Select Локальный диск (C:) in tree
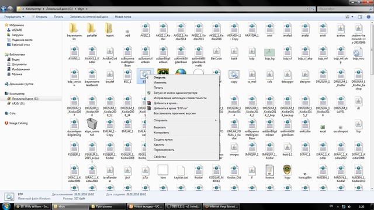 click(25, 99)
